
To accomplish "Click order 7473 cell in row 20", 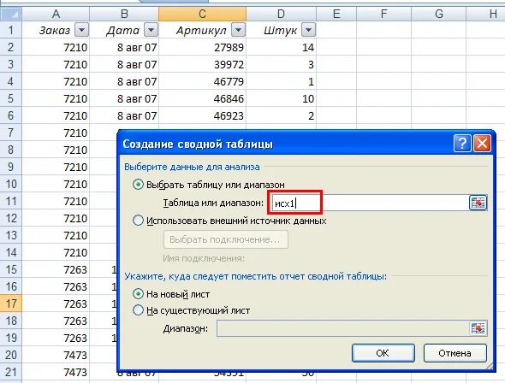I will (56, 355).
